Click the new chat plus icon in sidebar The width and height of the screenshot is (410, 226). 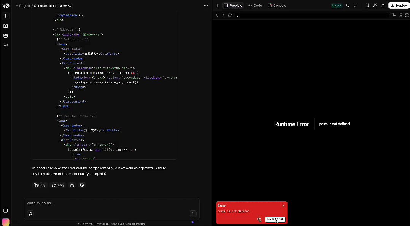5,16
